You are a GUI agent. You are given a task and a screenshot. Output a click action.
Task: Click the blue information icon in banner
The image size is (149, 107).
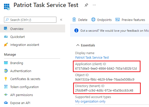pyautogui.click(x=76, y=30)
